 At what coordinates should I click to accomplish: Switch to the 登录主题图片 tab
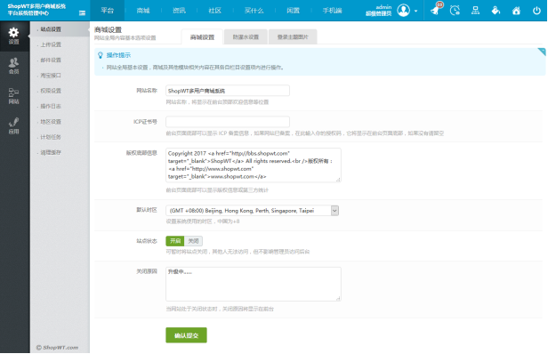tap(293, 37)
